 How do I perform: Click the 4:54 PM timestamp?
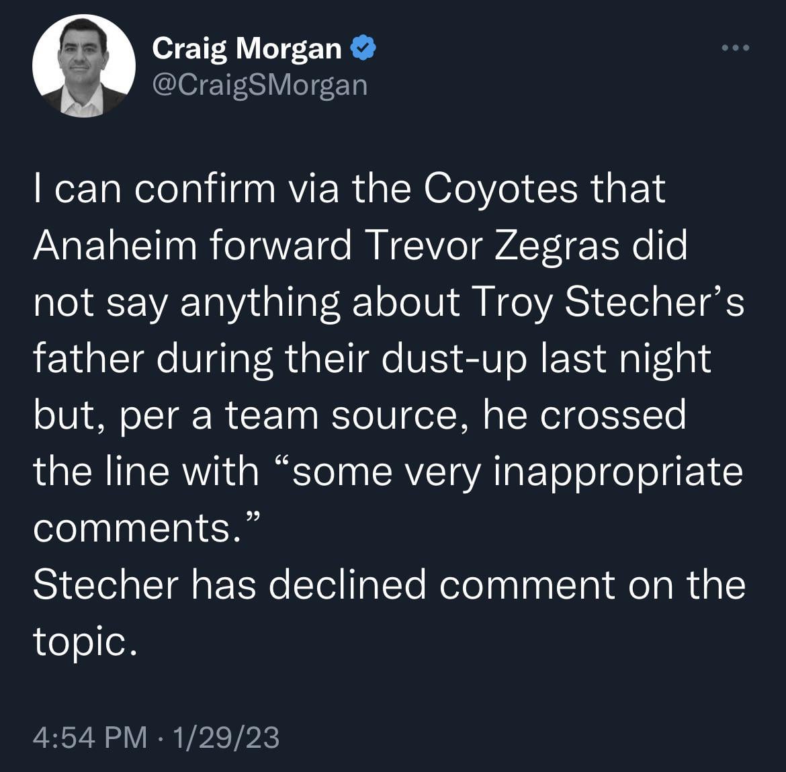(x=90, y=738)
